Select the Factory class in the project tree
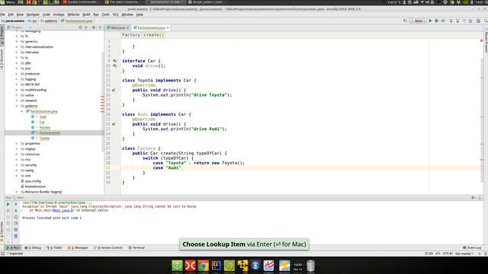The width and height of the screenshot is (488, 274). [x=44, y=127]
